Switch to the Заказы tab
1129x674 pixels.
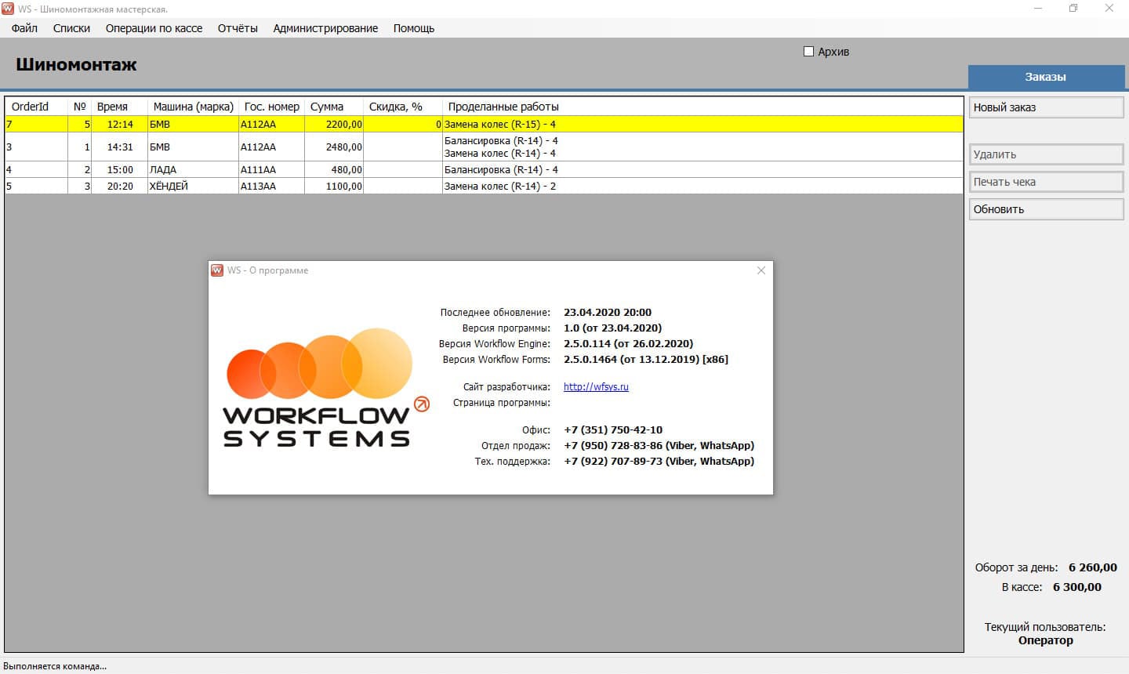click(1045, 77)
